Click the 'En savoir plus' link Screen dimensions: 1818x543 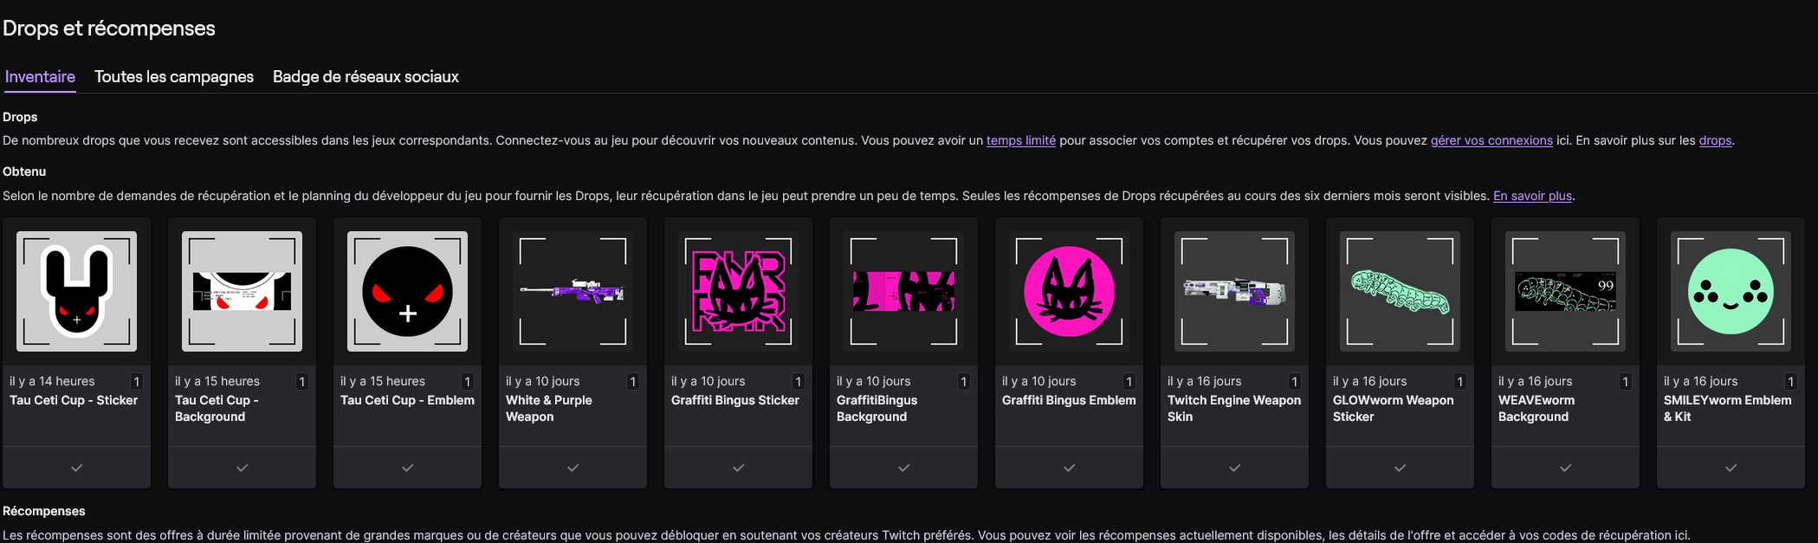click(1531, 196)
